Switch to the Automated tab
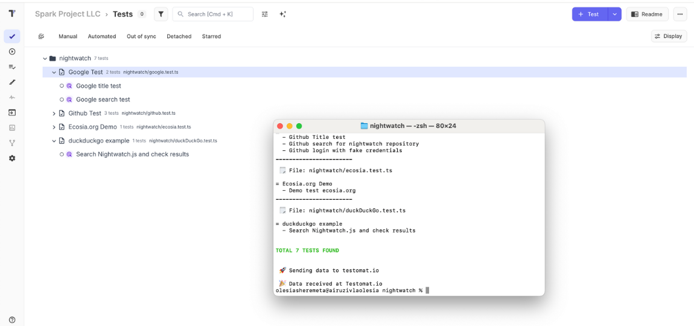 (101, 36)
